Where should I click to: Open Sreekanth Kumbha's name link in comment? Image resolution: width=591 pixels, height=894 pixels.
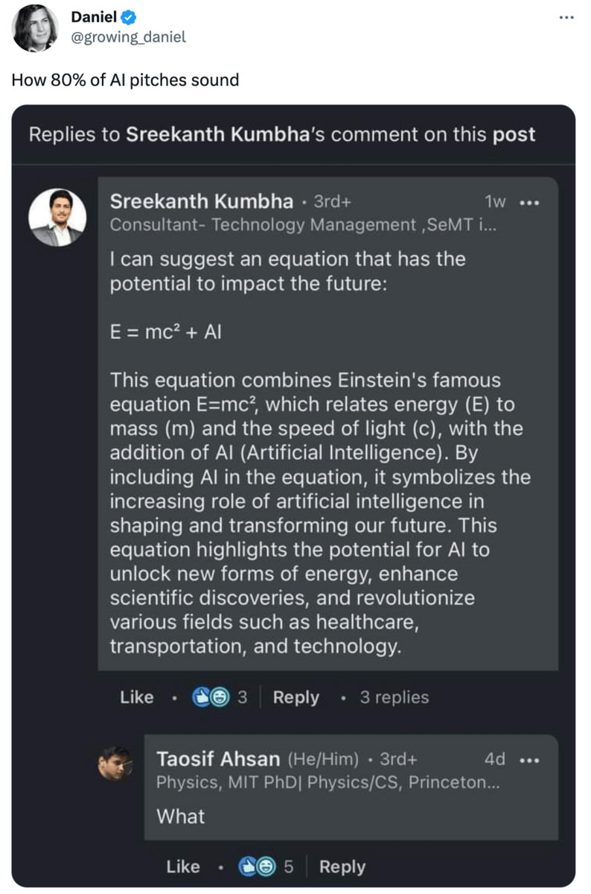click(x=202, y=201)
